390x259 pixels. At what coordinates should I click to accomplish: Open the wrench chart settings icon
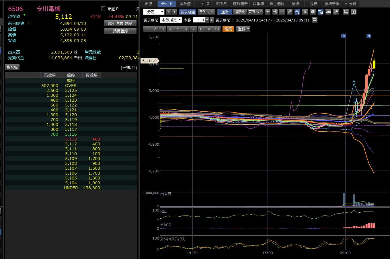click(x=336, y=12)
